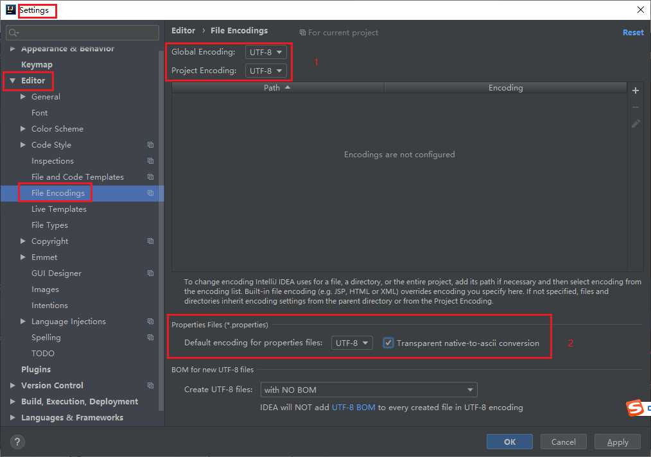Viewport: 651px width, 457px height.
Task: Click project-level icon next to Language Injections
Action: click(x=150, y=322)
